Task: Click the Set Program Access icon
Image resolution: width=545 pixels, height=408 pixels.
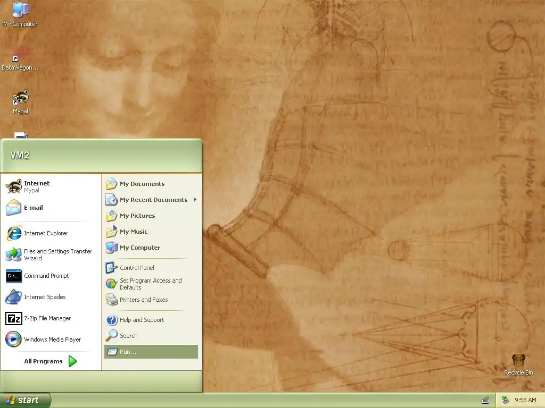Action: [112, 284]
